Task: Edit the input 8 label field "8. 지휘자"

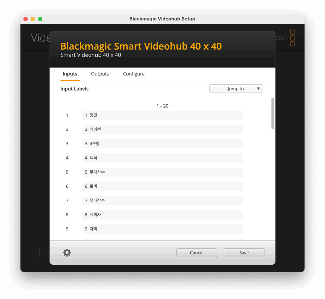Action: pyautogui.click(x=162, y=215)
